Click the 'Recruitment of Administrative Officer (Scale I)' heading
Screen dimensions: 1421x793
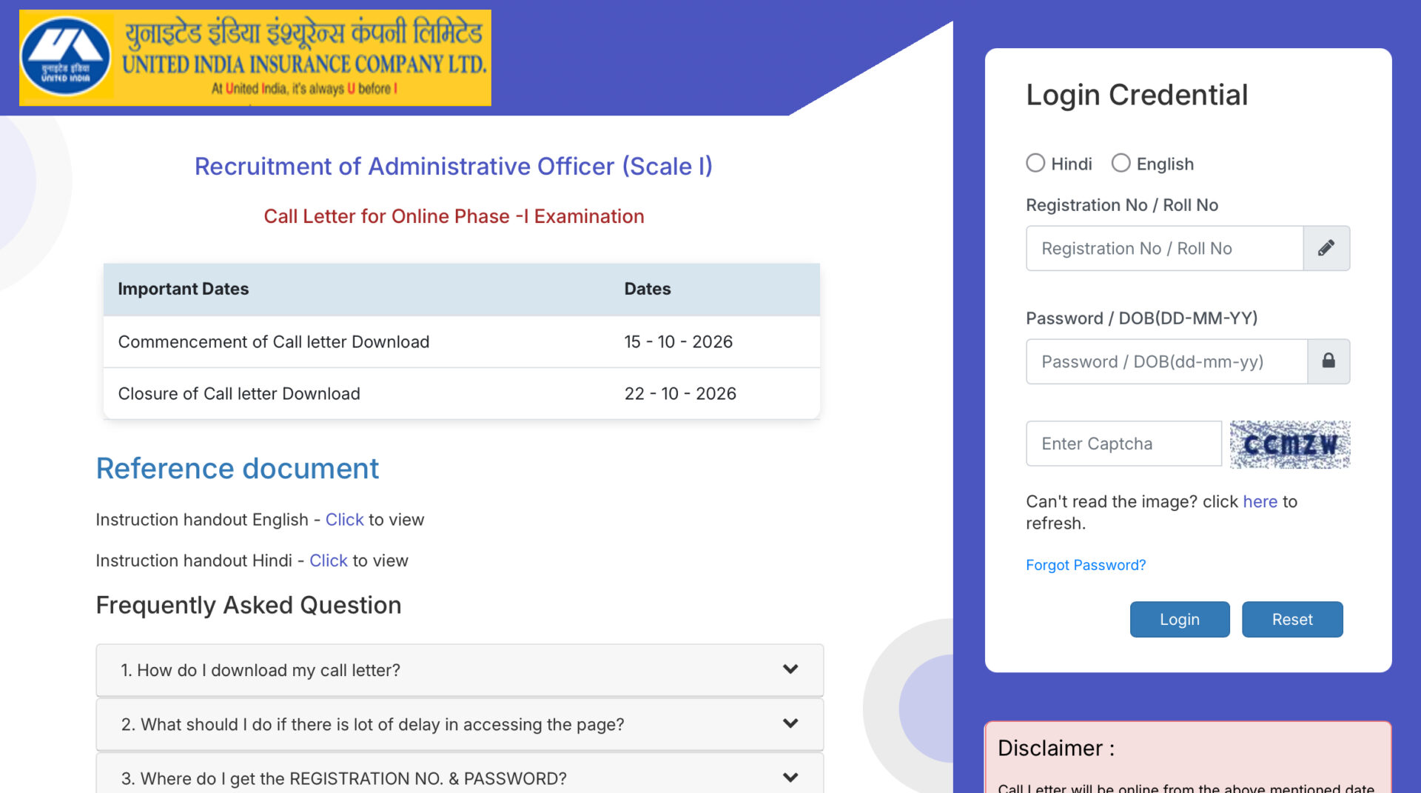pyautogui.click(x=454, y=166)
